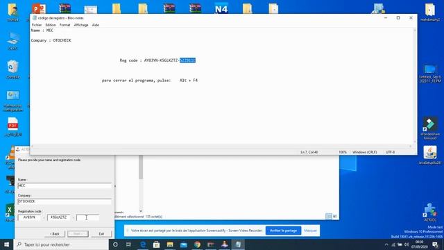
Task: Open the folder icon at the top-right desktop corner
Action: click(x=430, y=12)
